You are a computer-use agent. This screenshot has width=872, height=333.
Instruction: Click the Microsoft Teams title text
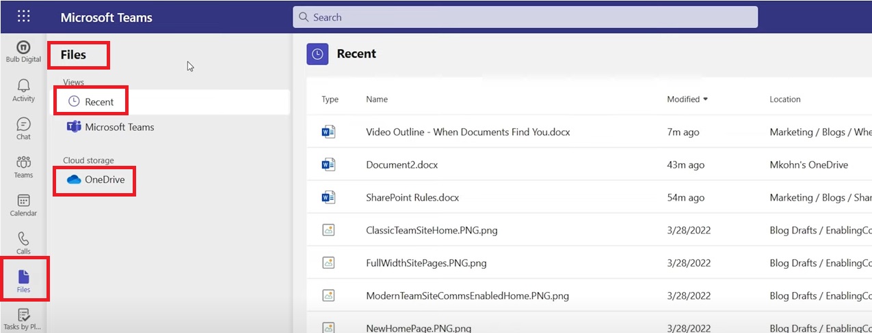107,17
